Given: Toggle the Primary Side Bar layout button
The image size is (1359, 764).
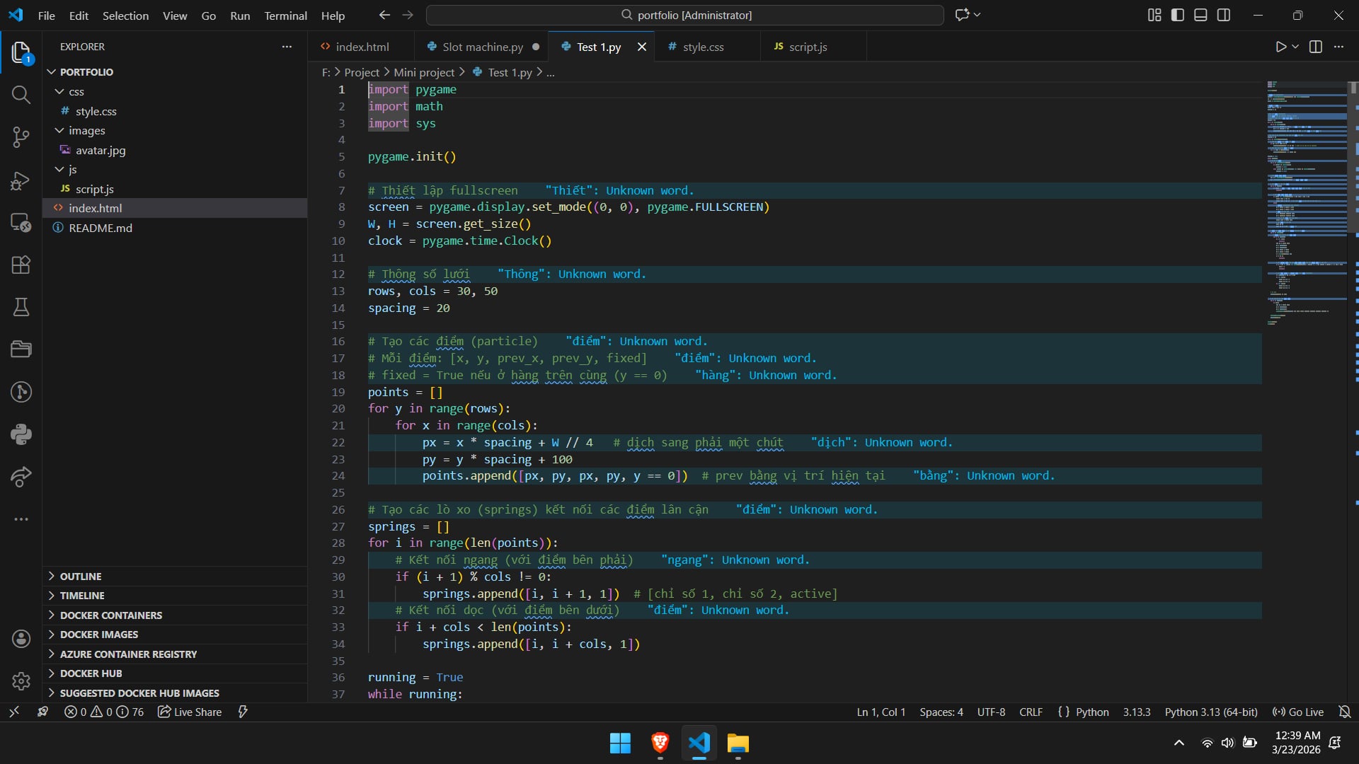Looking at the screenshot, I should (1178, 15).
